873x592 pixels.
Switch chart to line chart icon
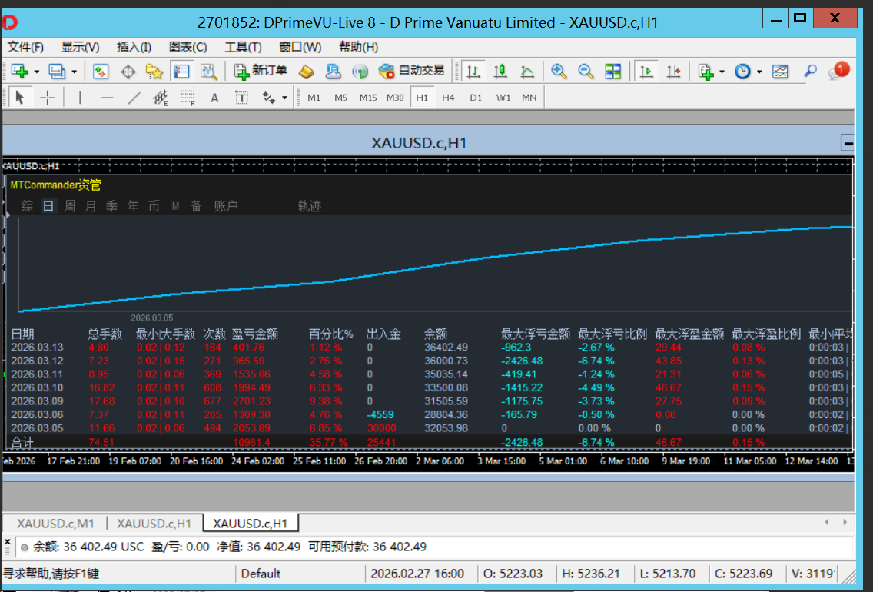(x=527, y=72)
